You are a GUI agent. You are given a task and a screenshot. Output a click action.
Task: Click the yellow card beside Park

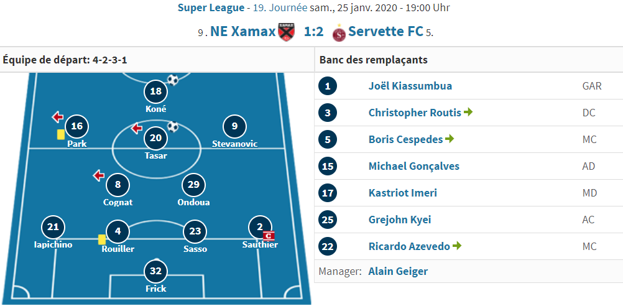(x=61, y=134)
